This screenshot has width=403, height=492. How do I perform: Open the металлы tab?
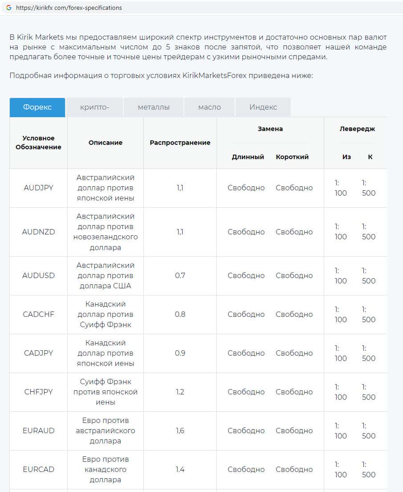pyautogui.click(x=154, y=107)
